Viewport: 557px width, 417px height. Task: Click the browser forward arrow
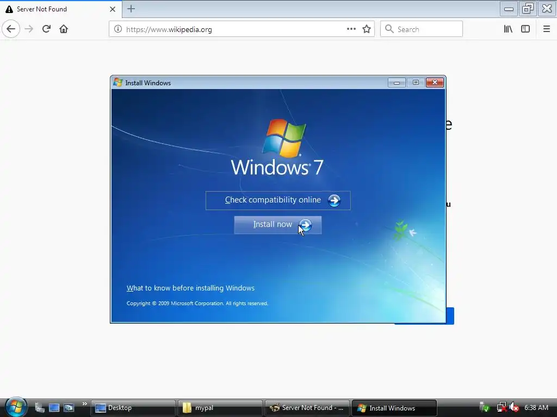pyautogui.click(x=29, y=29)
